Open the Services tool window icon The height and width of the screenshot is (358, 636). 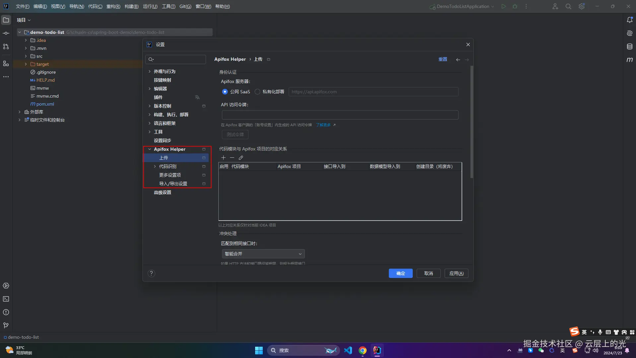6,286
